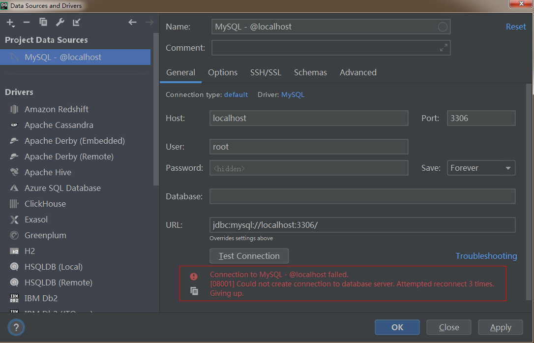The height and width of the screenshot is (343, 534).
Task: Open the Save password dropdown
Action: pos(481,168)
